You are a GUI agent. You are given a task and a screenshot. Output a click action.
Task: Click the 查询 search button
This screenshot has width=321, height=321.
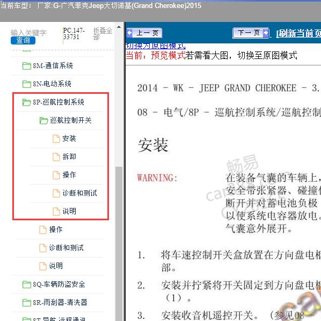click(x=23, y=40)
